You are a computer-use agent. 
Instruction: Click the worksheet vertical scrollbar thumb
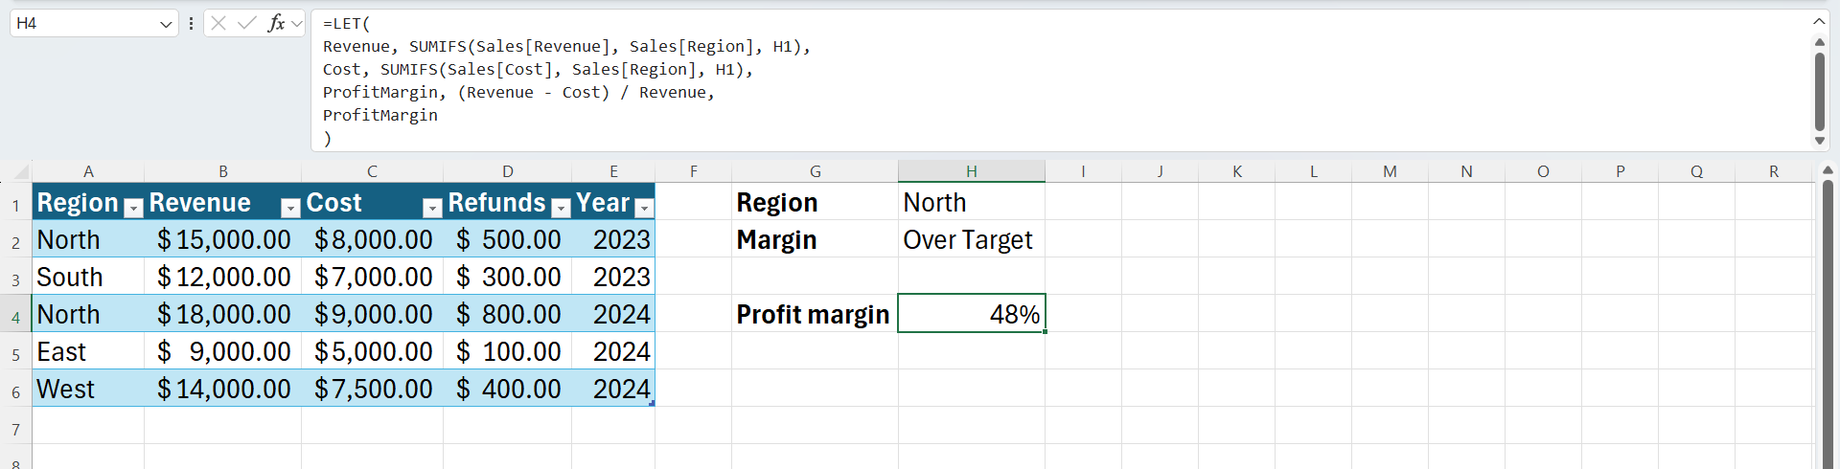coord(1828,325)
